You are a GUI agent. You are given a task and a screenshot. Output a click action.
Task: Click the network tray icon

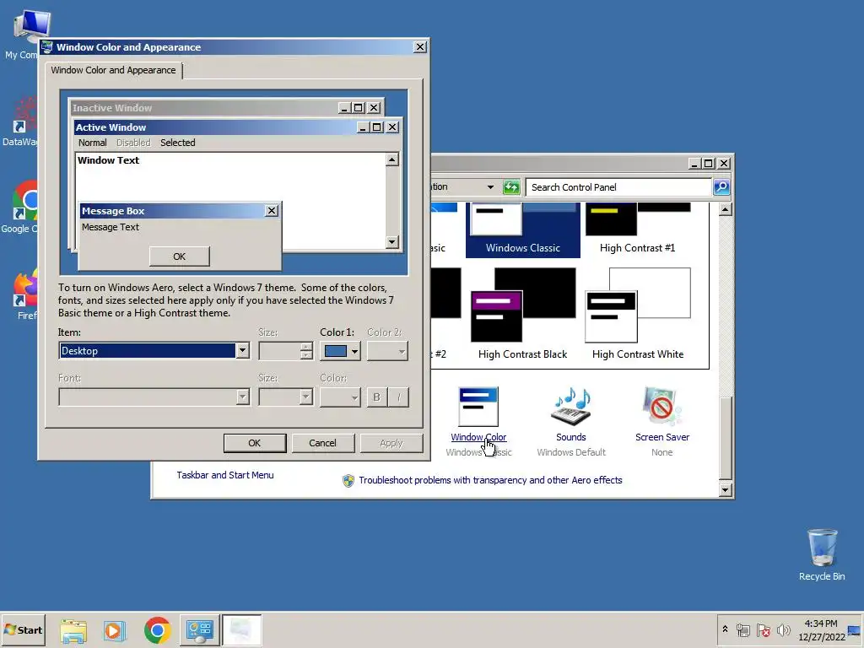(x=743, y=629)
